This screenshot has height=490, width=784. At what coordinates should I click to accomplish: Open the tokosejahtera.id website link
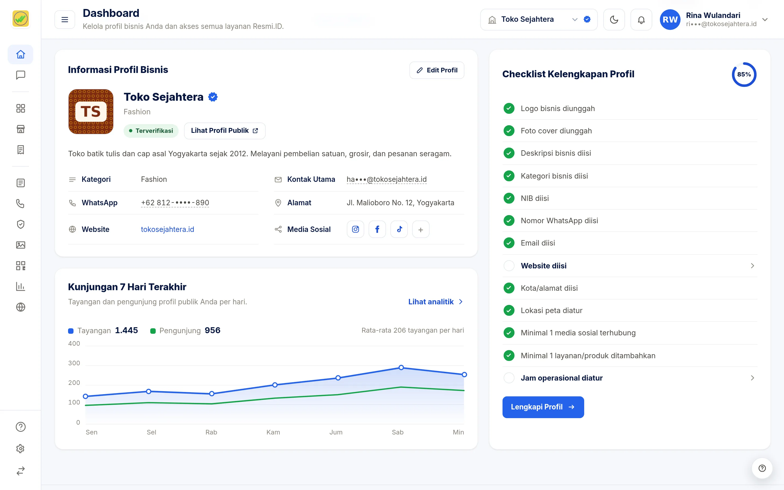(167, 229)
